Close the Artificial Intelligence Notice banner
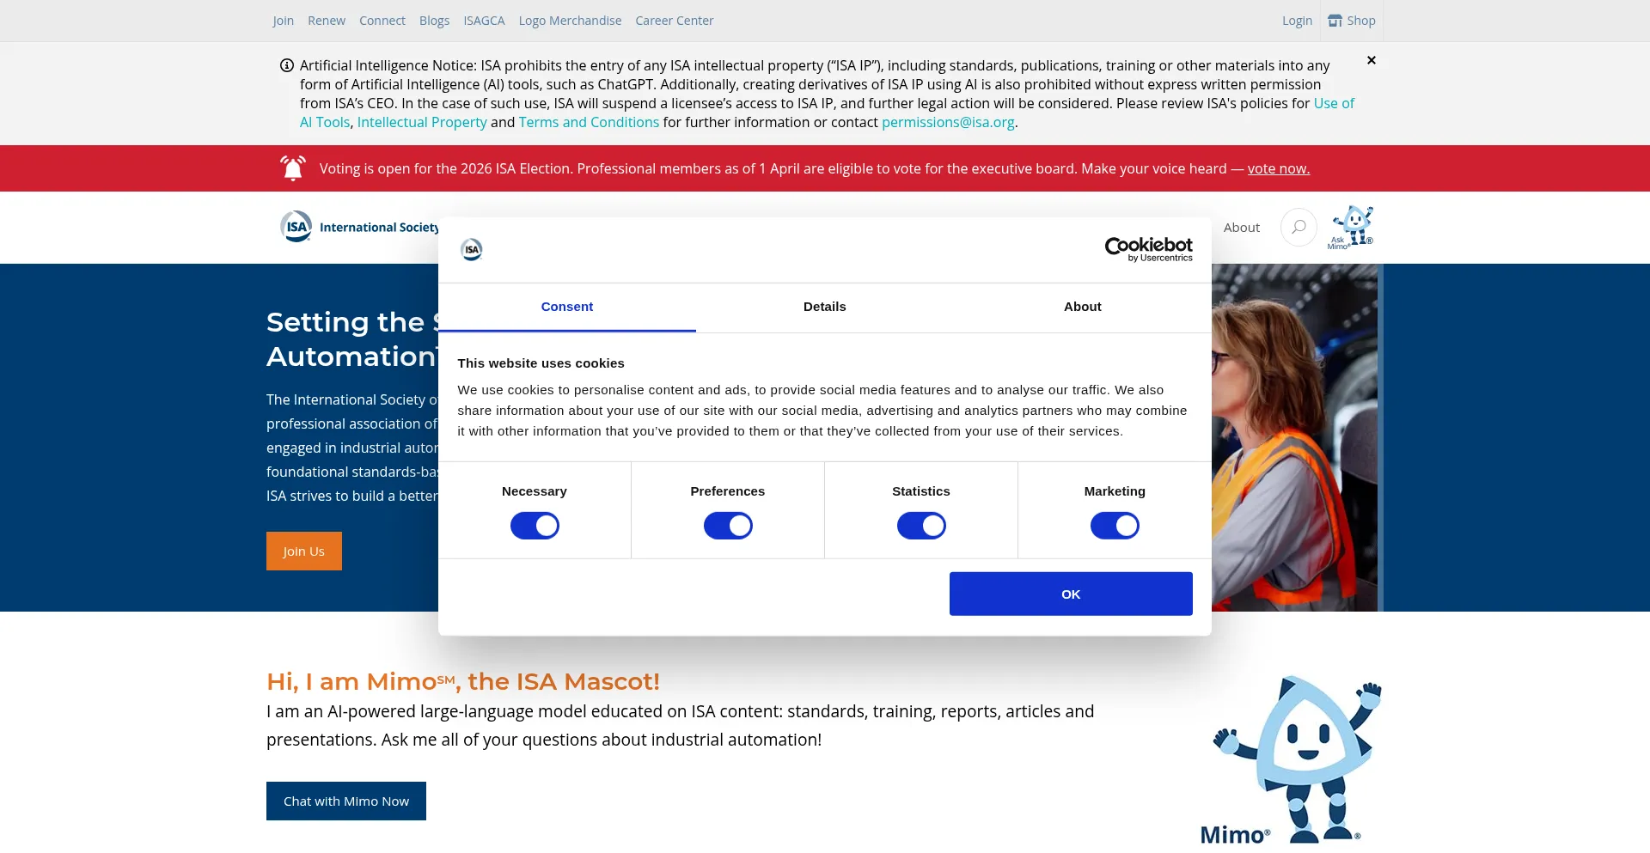The width and height of the screenshot is (1650, 853). click(1372, 60)
